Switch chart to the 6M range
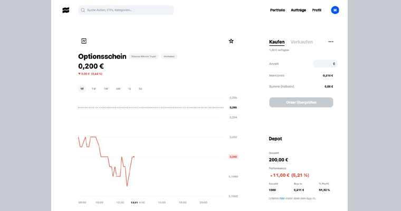Image resolution: width=401 pixels, height=211 pixels. pyautogui.click(x=118, y=89)
